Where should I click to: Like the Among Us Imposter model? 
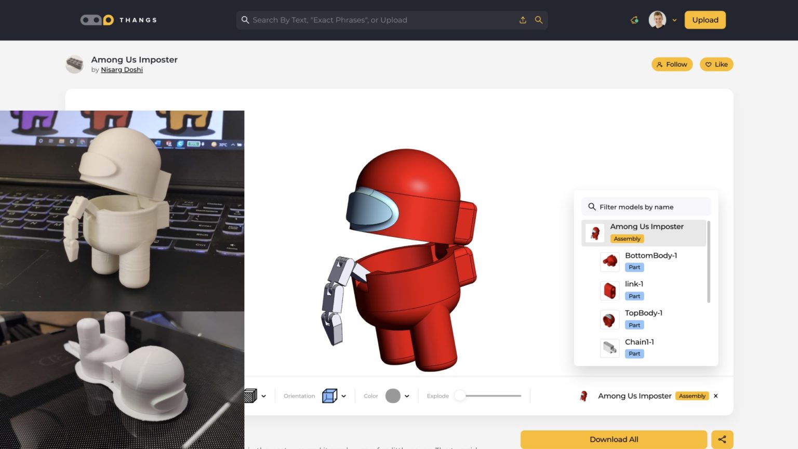(x=716, y=64)
